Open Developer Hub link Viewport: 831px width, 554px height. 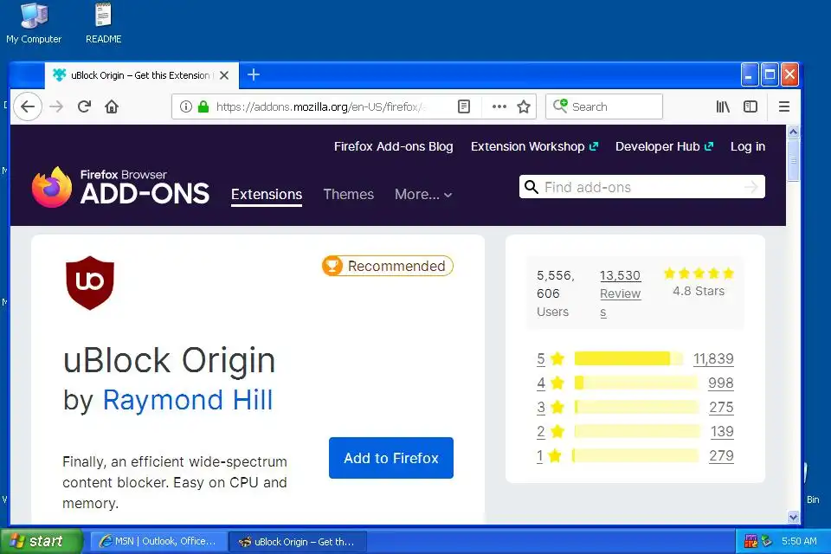coord(664,146)
